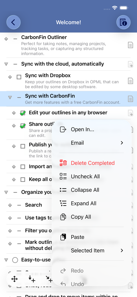
Task: Tap the Use tags item text
Action: (39, 218)
